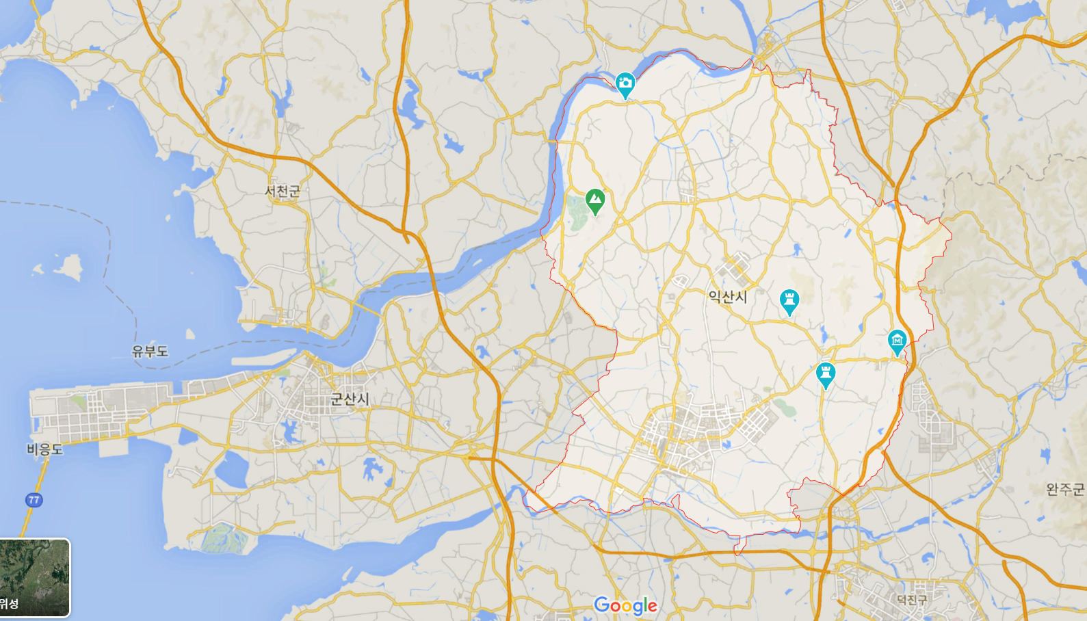Click the southern castle landmark pin
Viewport: 1087px width, 621px height.
pyautogui.click(x=826, y=375)
